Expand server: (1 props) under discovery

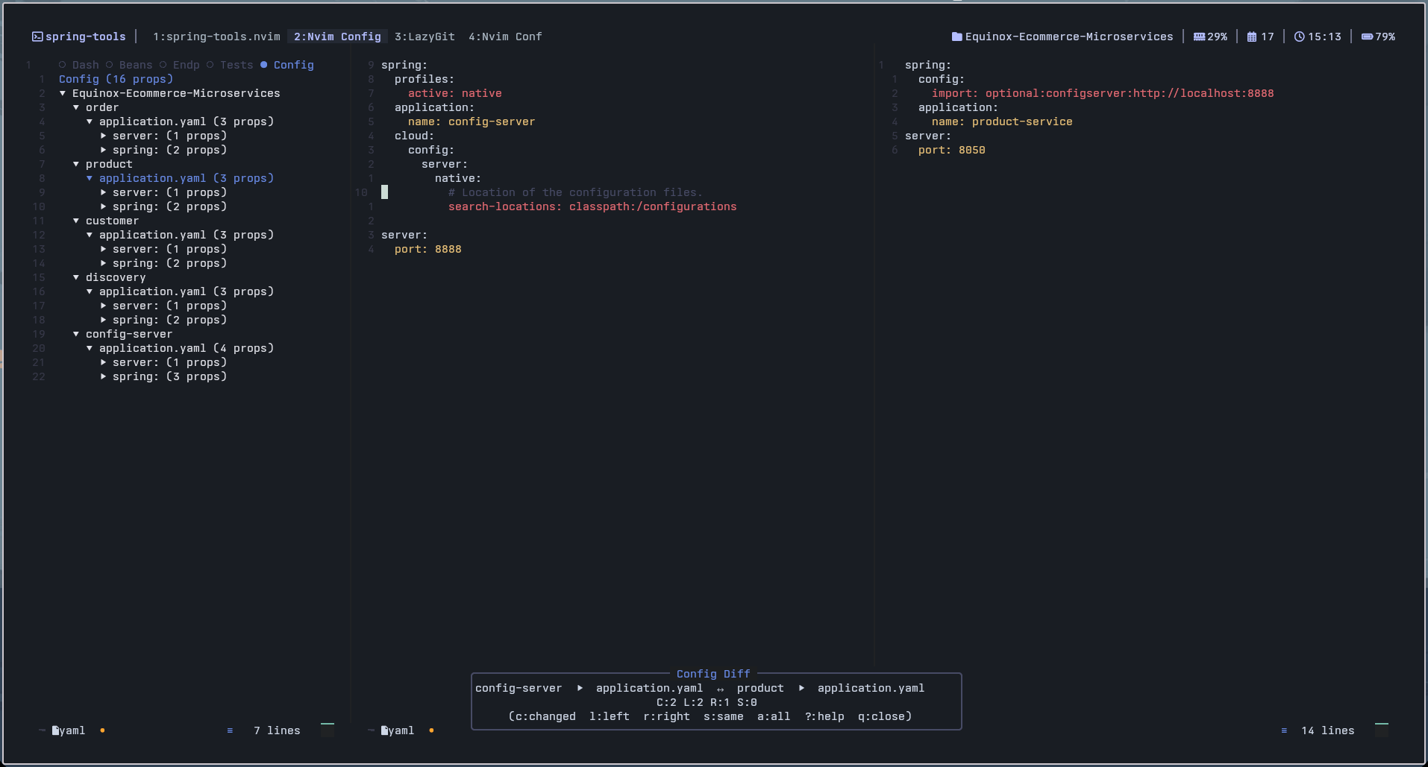tap(103, 306)
